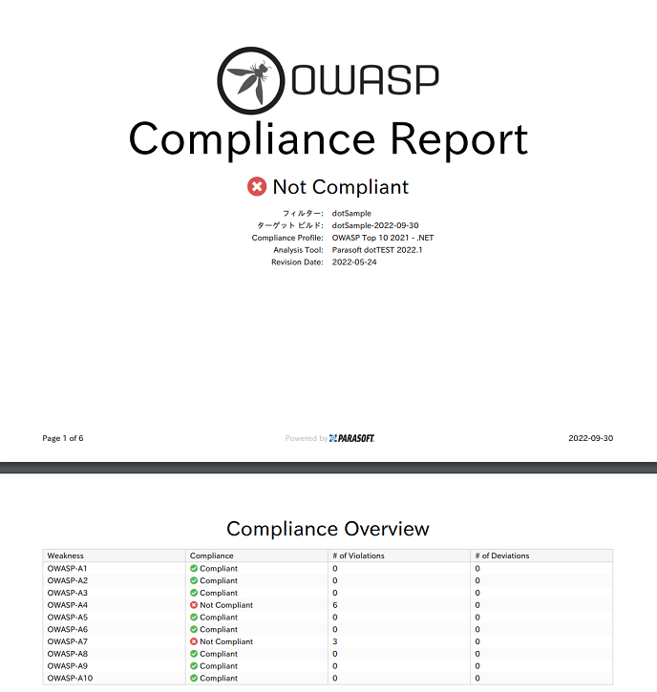Image resolution: width=657 pixels, height=692 pixels.
Task: Click Compliant text in OWASP-A1 row
Action: click(219, 569)
